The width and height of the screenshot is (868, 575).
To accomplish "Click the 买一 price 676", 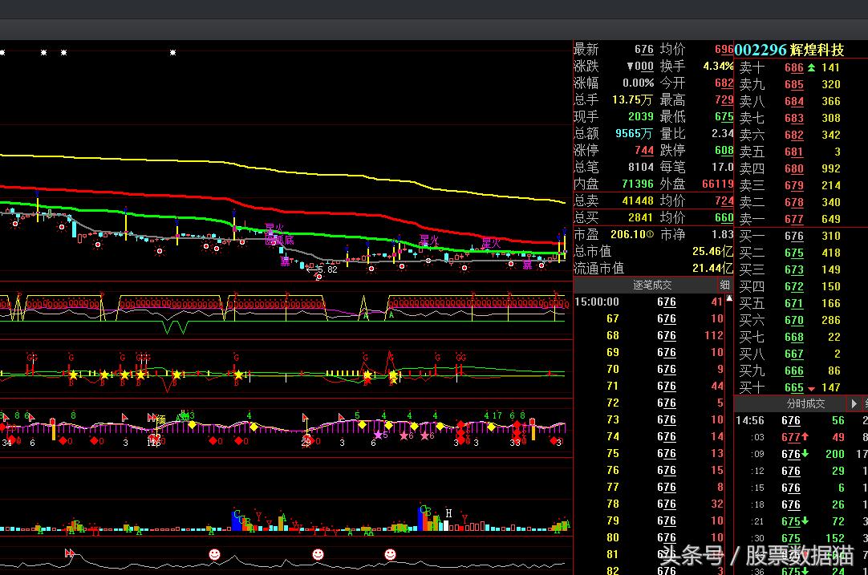I will 793,236.
